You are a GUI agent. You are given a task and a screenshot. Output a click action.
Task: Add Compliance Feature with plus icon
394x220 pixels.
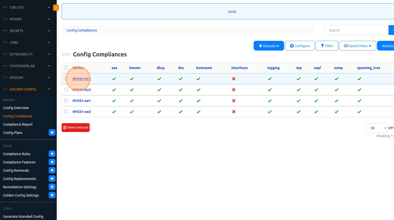click(52, 162)
